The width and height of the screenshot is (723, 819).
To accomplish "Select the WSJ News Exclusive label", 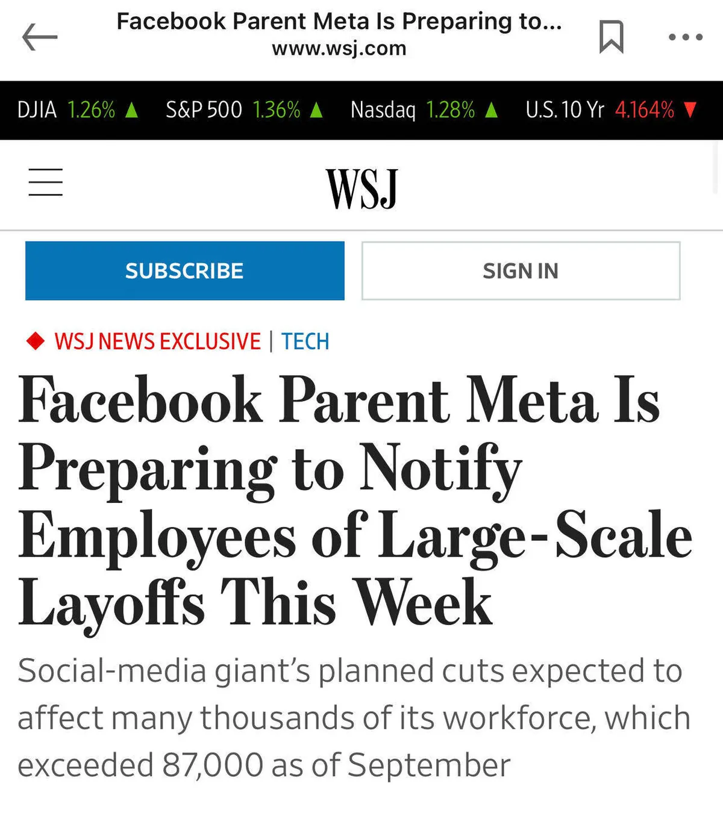I will 157,341.
